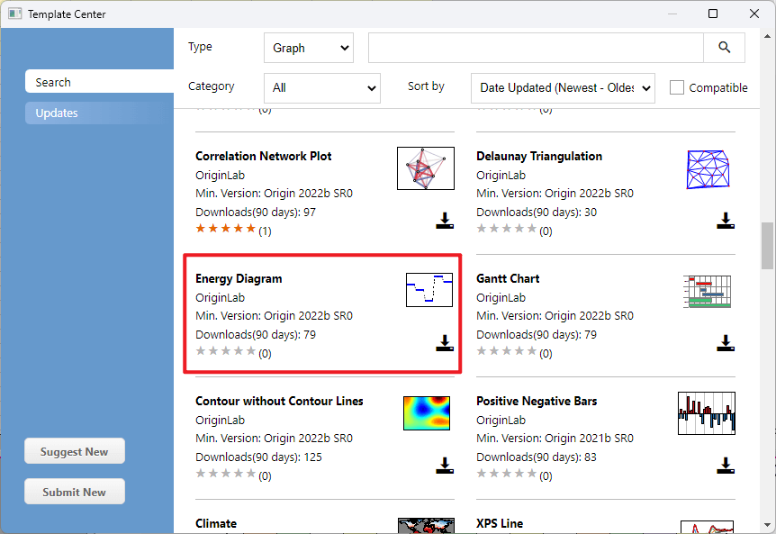
Task: Click the search magnifier icon
Action: tap(724, 48)
